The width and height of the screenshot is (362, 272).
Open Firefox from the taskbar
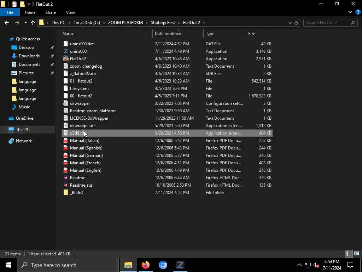[145, 265]
